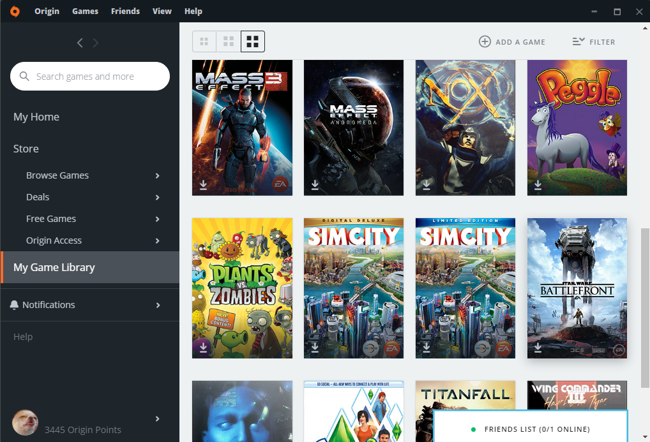Click the Add a Game plus icon

(485, 41)
